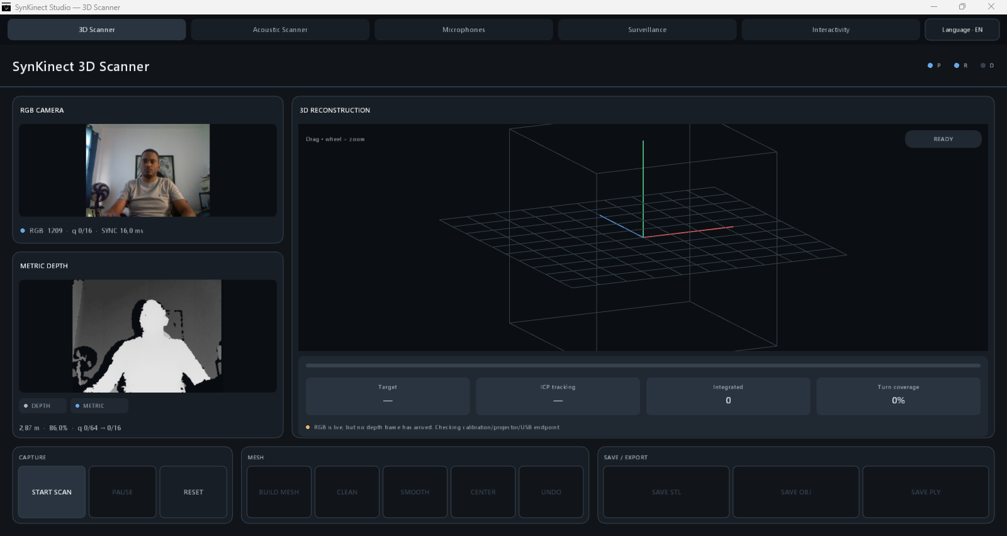Click the Turn coverage 0% card

click(x=898, y=396)
